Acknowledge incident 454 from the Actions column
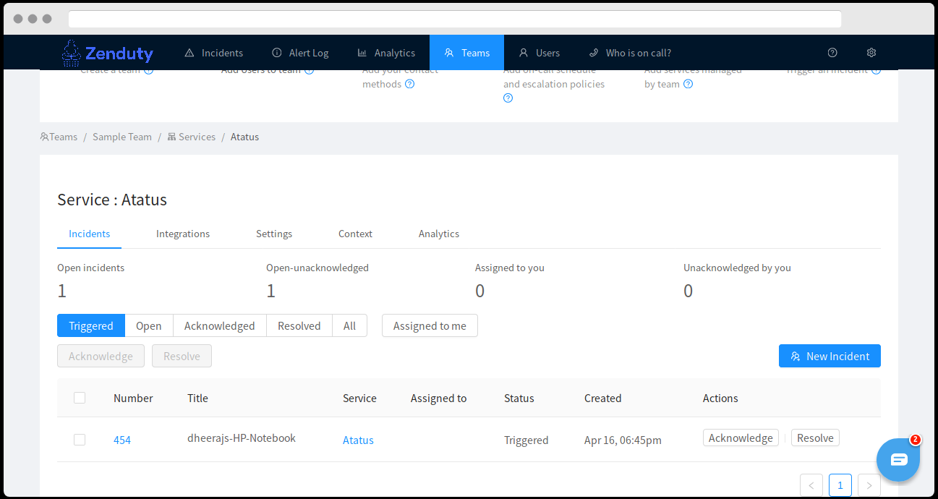Viewport: 938px width, 499px height. pos(741,438)
